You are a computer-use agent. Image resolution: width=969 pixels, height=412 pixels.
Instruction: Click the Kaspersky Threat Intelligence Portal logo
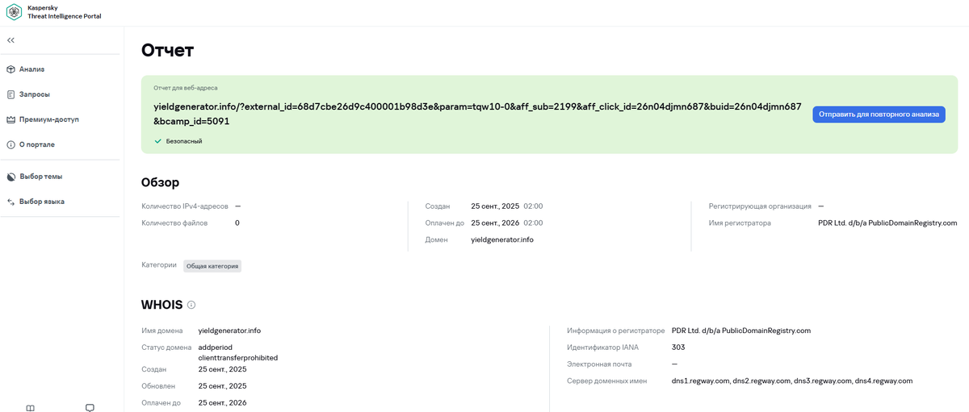pyautogui.click(x=14, y=12)
